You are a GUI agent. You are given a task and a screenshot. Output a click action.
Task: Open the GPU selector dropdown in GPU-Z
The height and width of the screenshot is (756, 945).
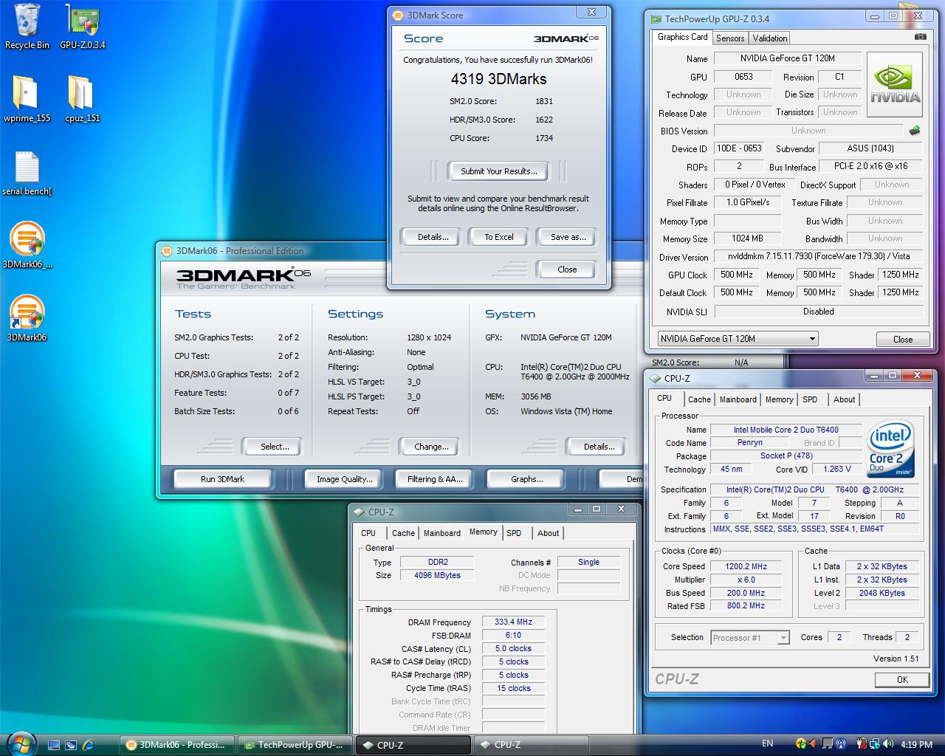pos(738,339)
